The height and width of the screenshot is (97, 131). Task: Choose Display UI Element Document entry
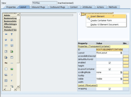106,25
